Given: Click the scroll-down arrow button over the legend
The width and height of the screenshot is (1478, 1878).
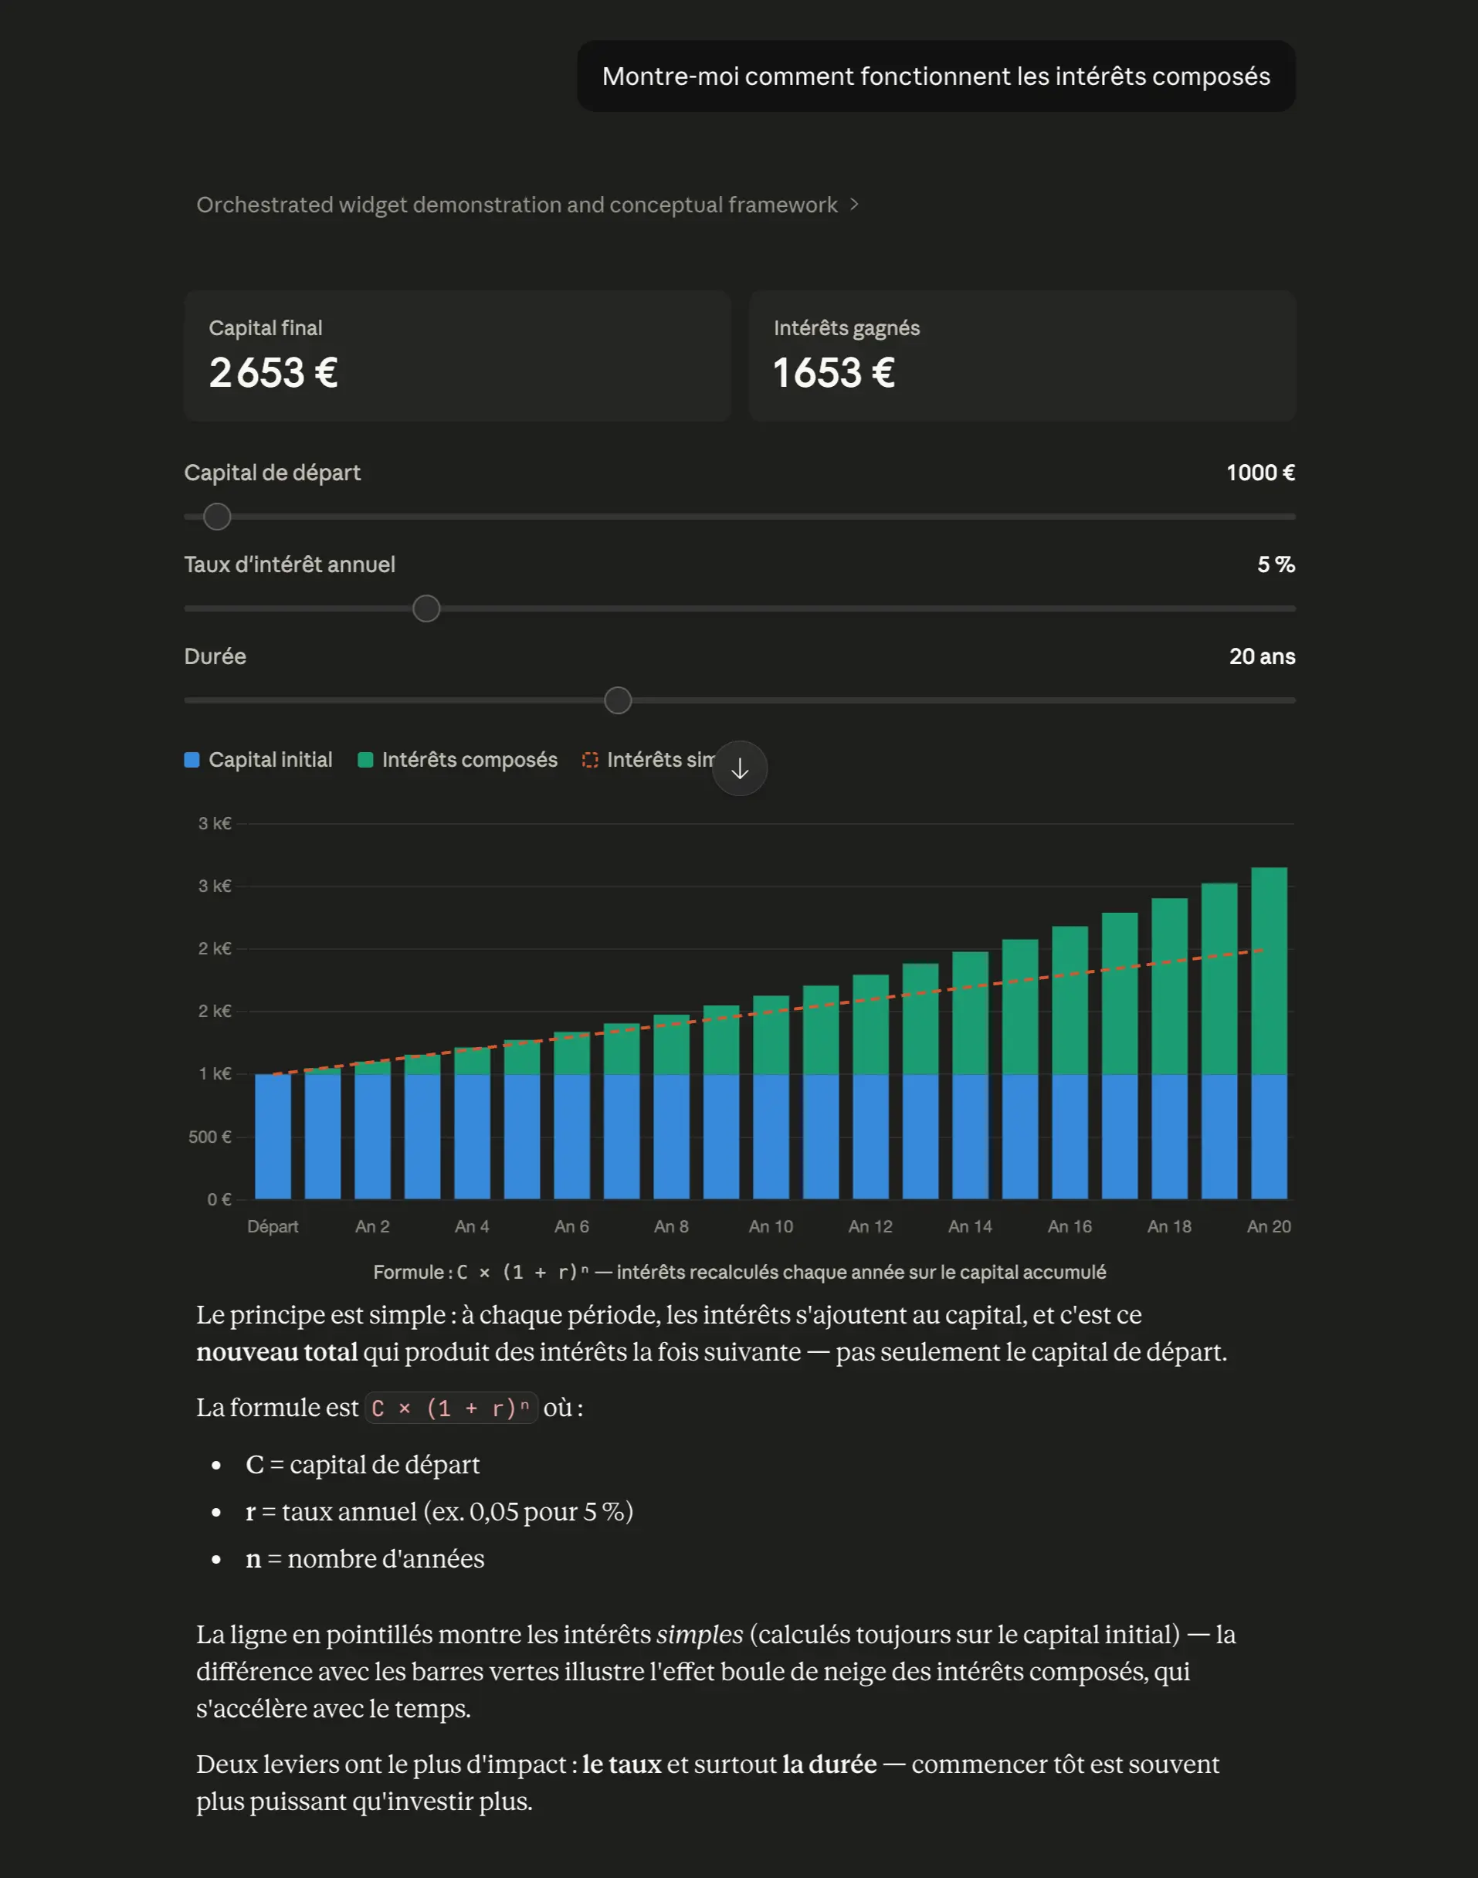Looking at the screenshot, I should tap(740, 768).
